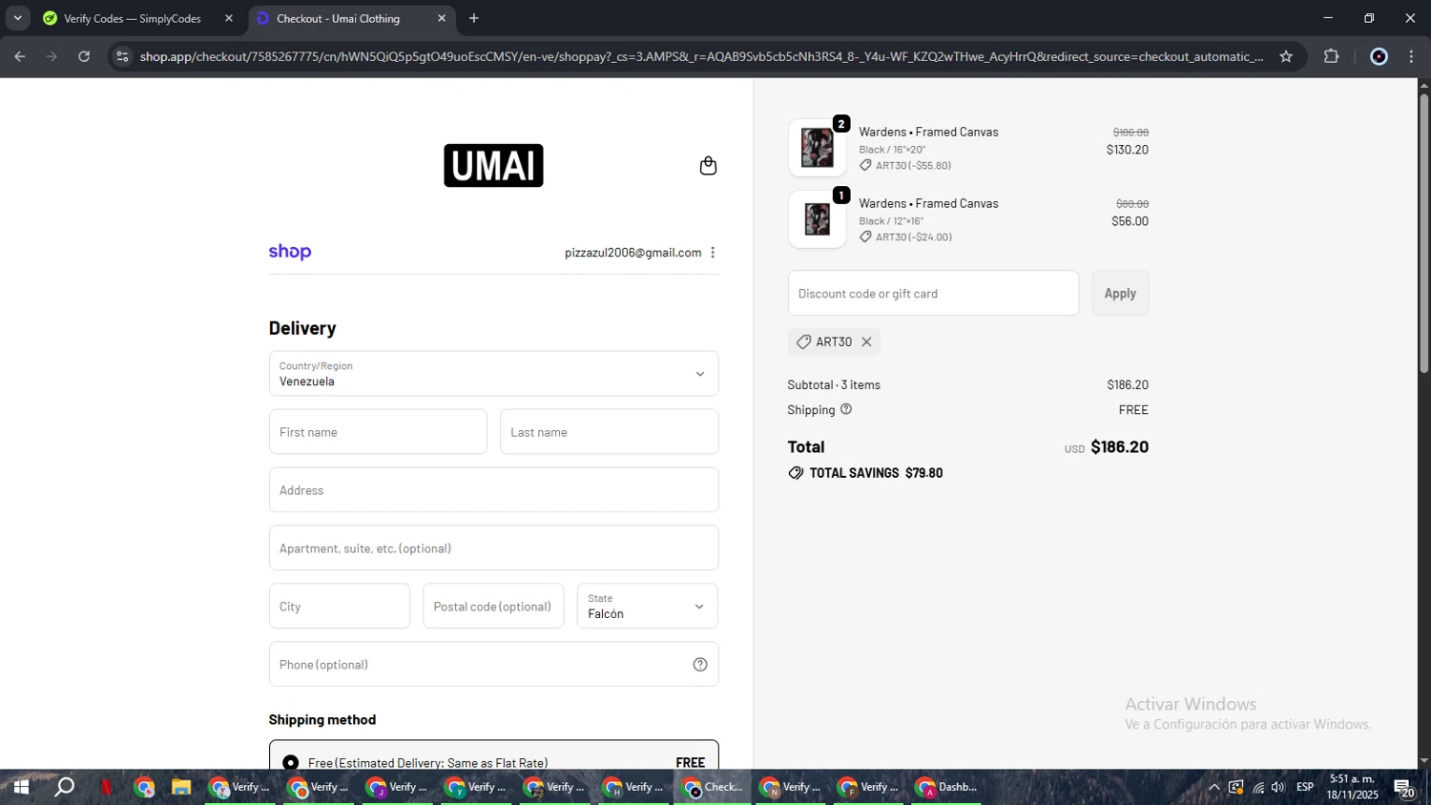Open the Extensions puzzle icon

click(x=1332, y=56)
